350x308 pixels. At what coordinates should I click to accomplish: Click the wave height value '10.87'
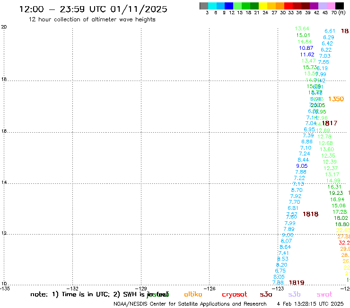tap(306, 48)
